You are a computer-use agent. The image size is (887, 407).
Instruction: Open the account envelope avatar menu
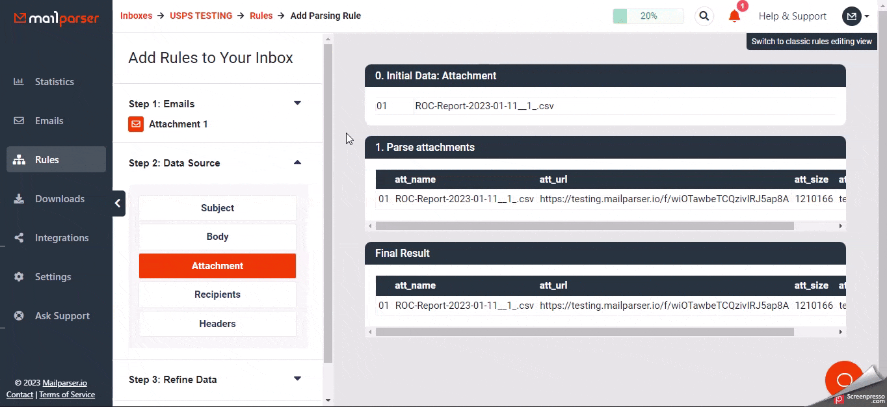[853, 16]
